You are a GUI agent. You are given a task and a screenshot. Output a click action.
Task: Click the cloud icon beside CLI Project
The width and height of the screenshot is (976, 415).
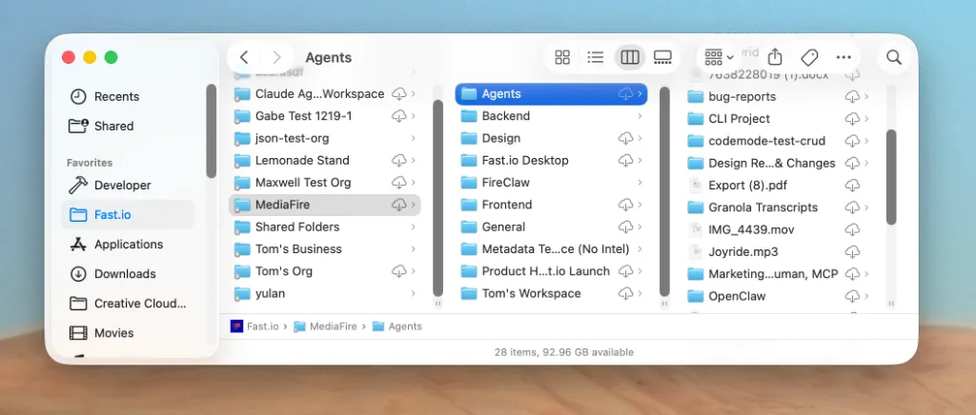coord(852,119)
